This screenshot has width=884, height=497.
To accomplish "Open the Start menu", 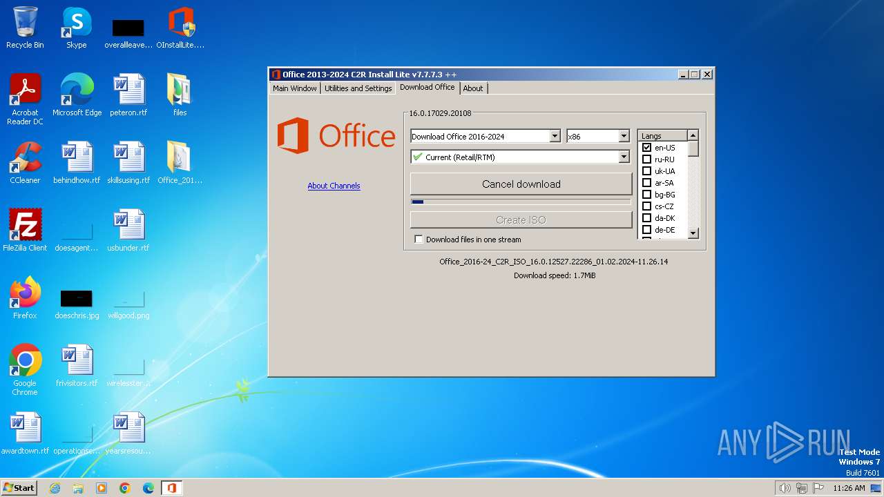I will [x=19, y=488].
